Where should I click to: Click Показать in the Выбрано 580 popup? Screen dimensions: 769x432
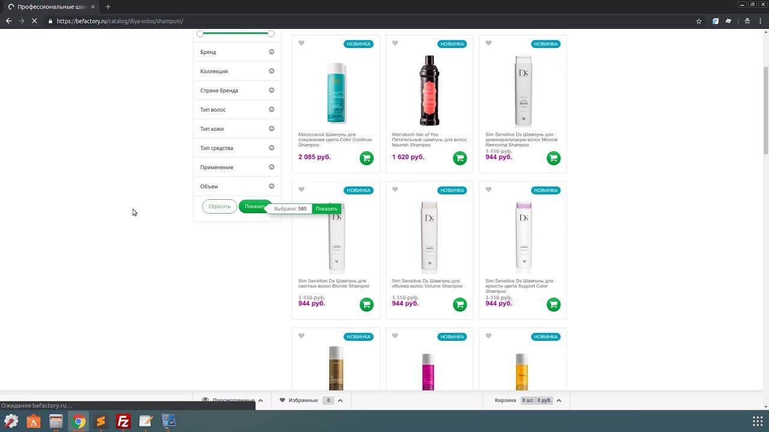tap(326, 209)
